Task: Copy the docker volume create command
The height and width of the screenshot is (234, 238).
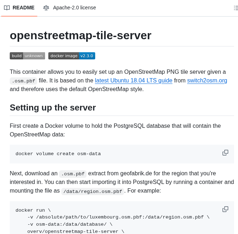Action: coord(225,153)
